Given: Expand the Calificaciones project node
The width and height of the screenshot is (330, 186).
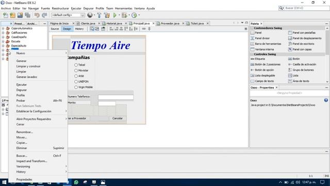Looking at the screenshot, I should pos(3,33).
